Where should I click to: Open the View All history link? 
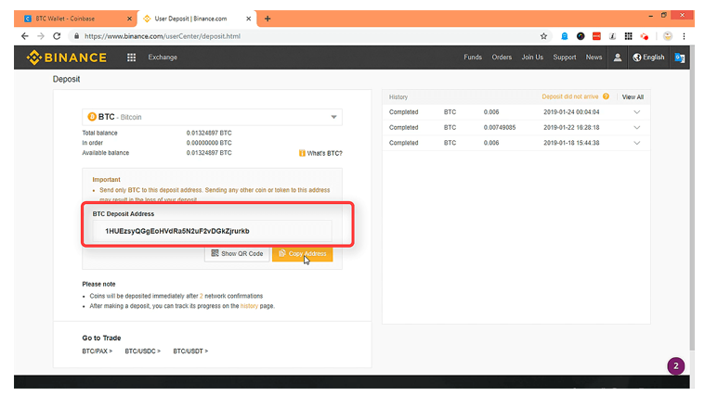click(633, 96)
